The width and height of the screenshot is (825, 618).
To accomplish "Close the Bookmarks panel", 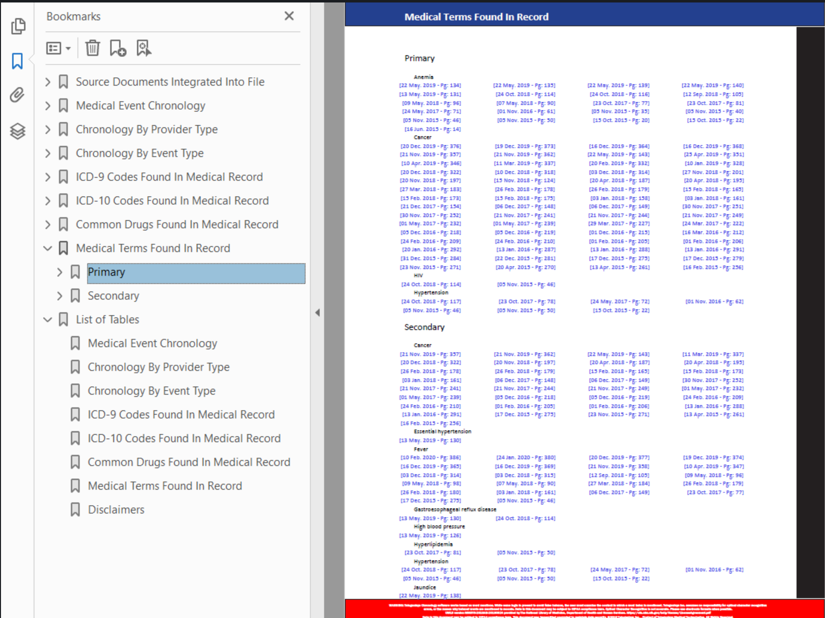I will 289,16.
